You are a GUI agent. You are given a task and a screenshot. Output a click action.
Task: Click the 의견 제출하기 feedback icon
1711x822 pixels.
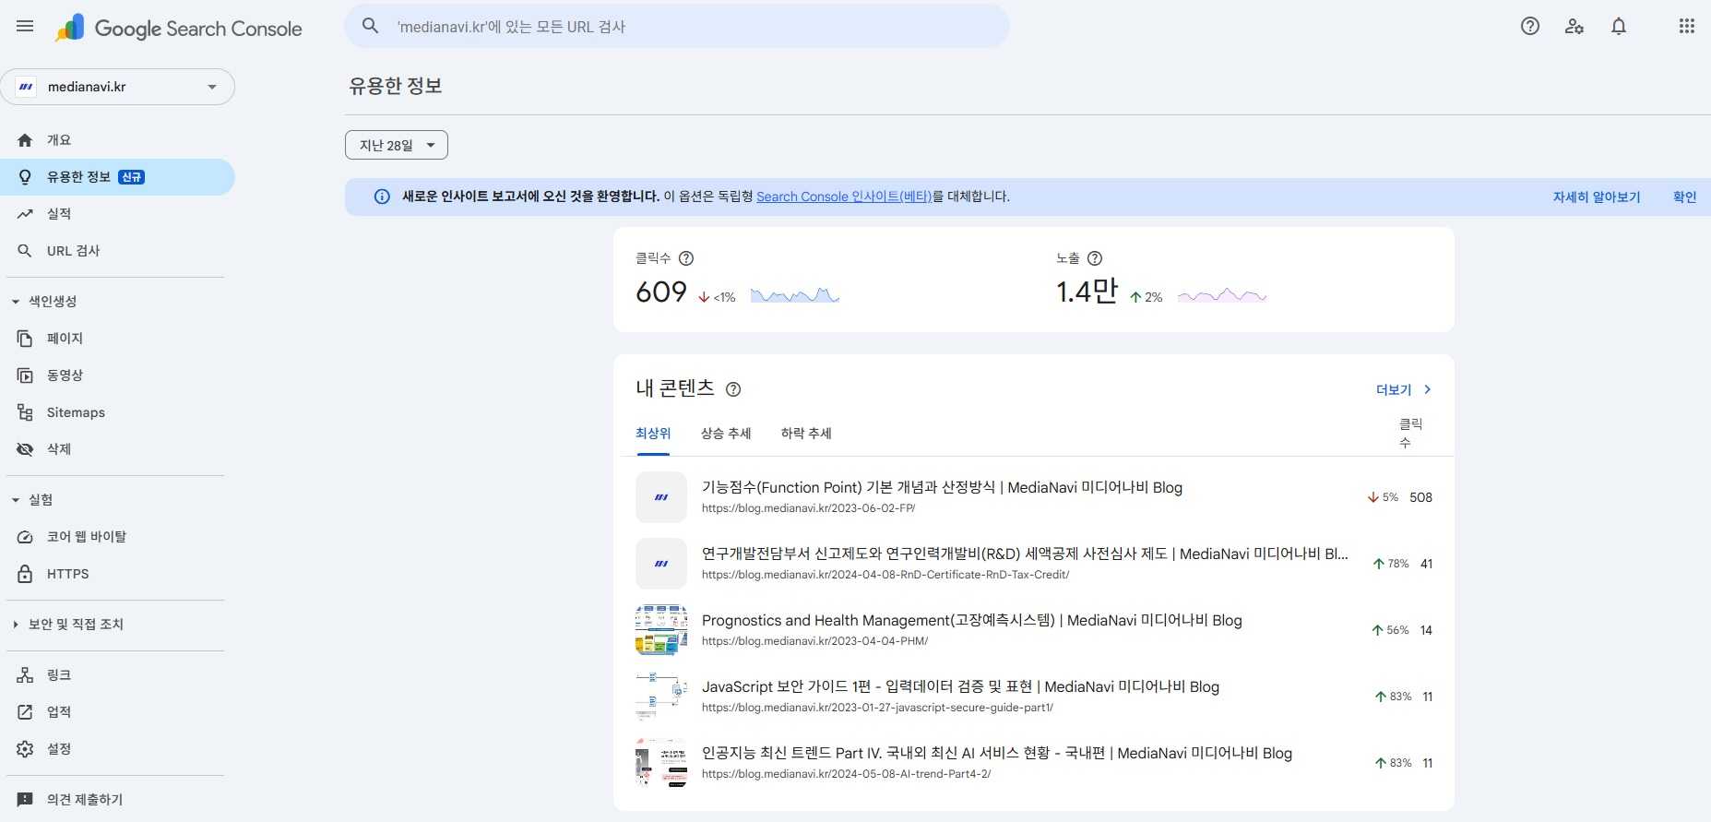click(x=25, y=800)
